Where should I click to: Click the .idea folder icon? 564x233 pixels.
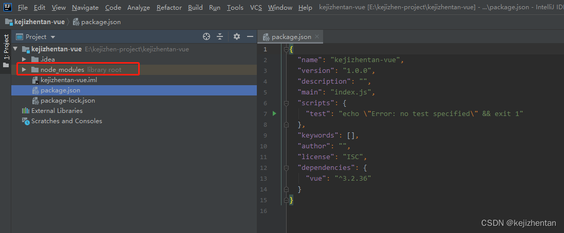point(34,59)
